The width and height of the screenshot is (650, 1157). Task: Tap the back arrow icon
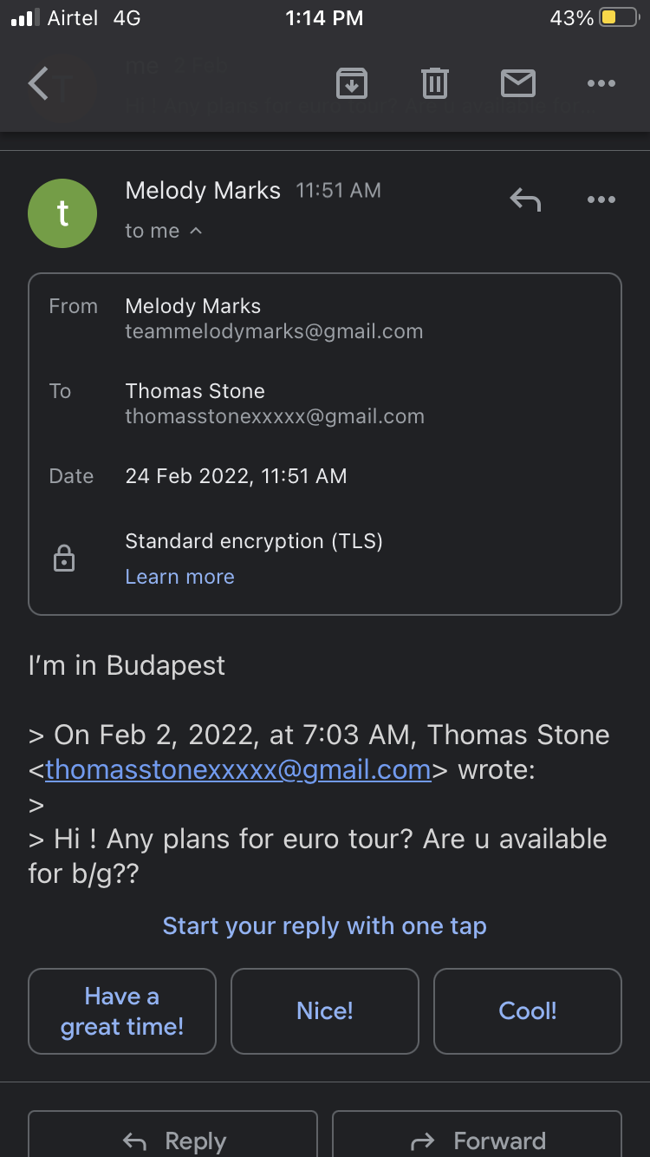pyautogui.click(x=39, y=83)
